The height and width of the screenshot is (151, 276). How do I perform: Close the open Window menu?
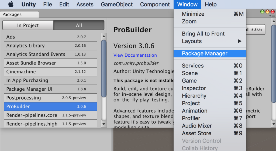tap(187, 4)
